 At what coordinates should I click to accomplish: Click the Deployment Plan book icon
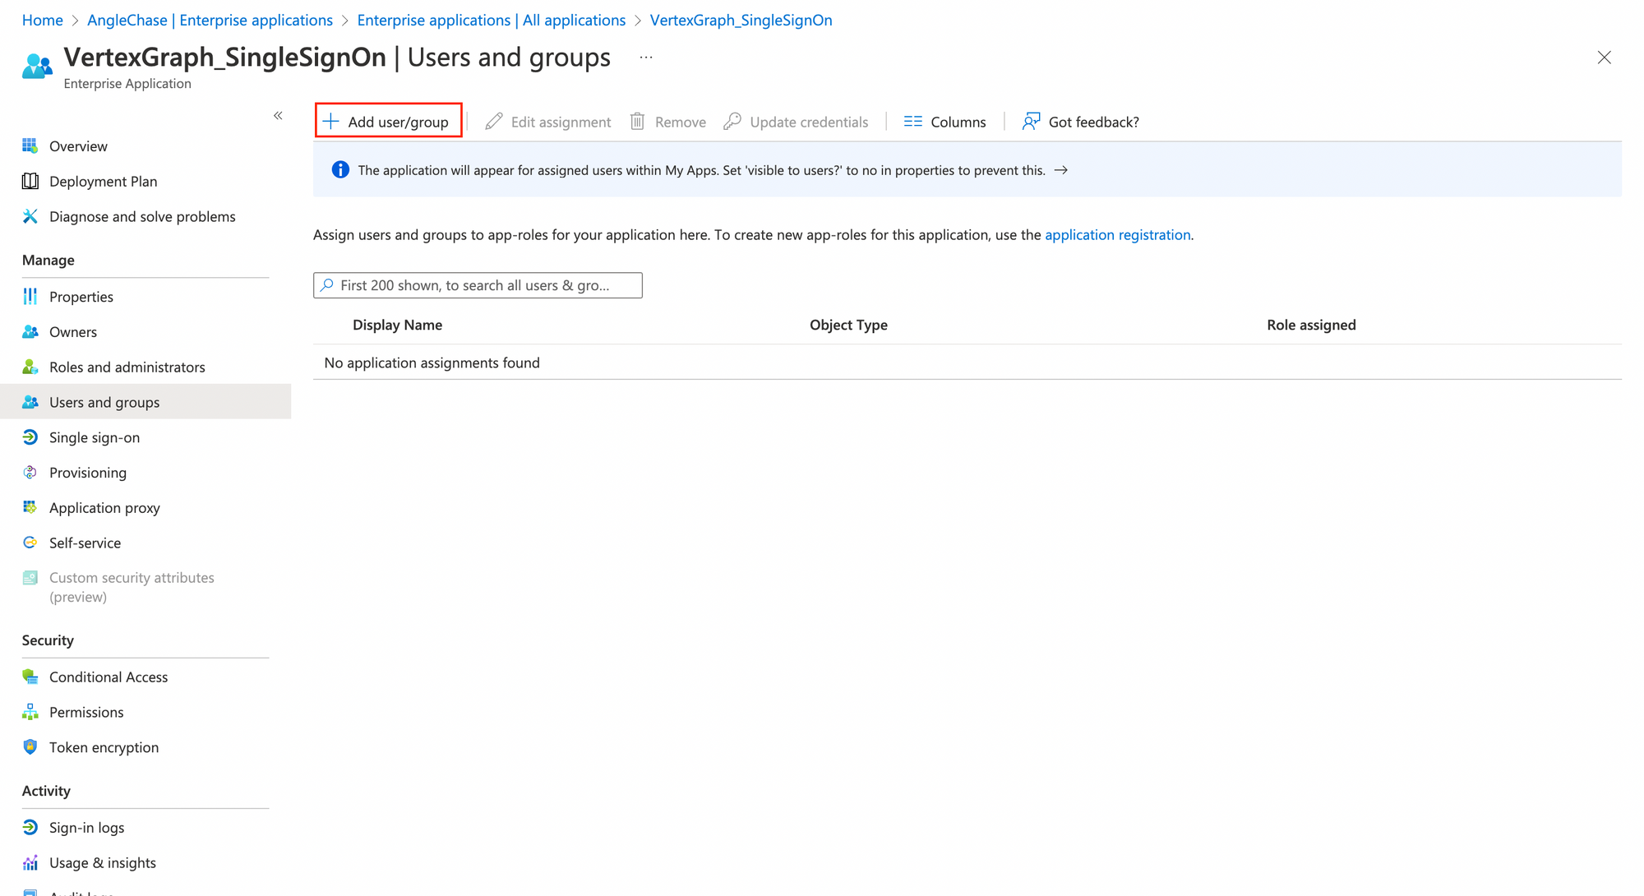[x=30, y=181]
